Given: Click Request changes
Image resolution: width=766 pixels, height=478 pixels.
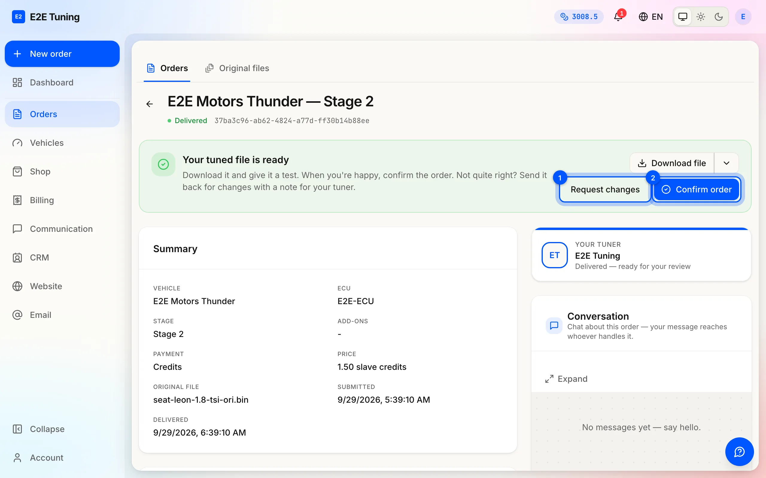Looking at the screenshot, I should click(605, 189).
